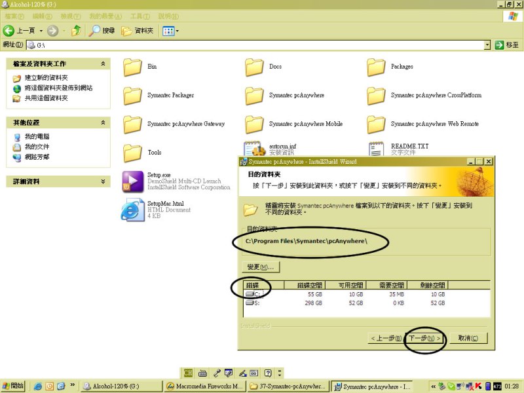Go up one folder level
The image size is (524, 393).
[76, 31]
